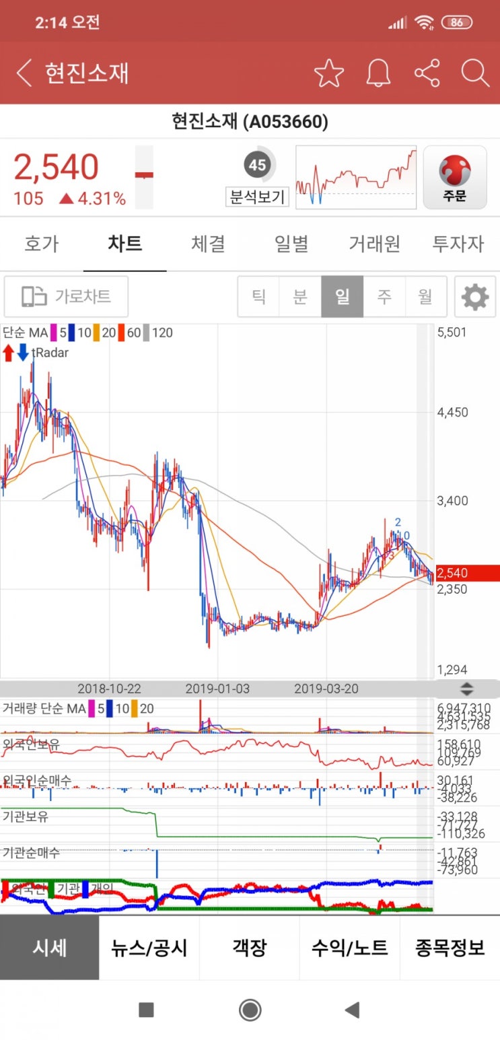
Task: Open the search magnifier icon
Action: click(x=475, y=73)
